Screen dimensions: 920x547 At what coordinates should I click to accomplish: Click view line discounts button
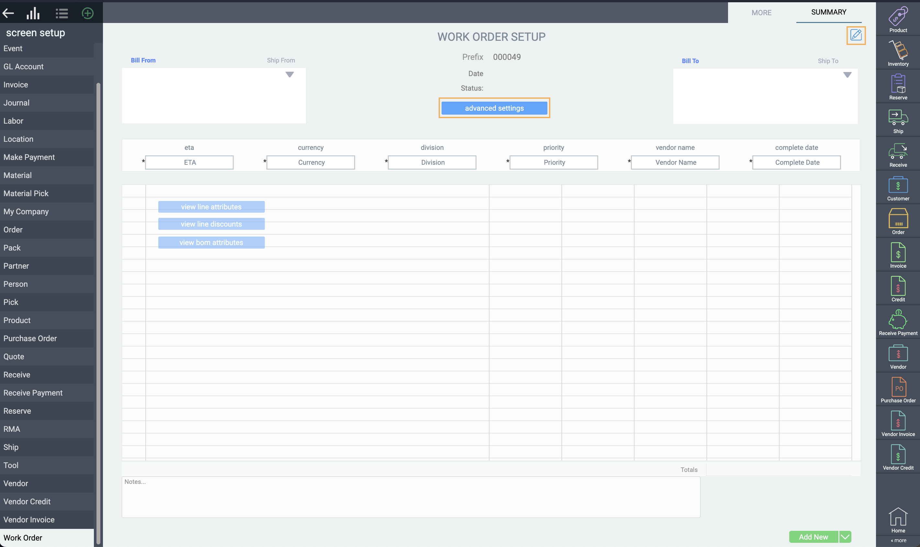[x=211, y=224]
